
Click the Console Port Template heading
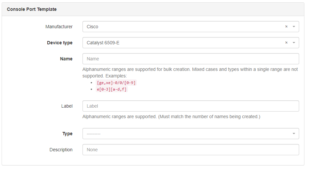tap(32, 9)
